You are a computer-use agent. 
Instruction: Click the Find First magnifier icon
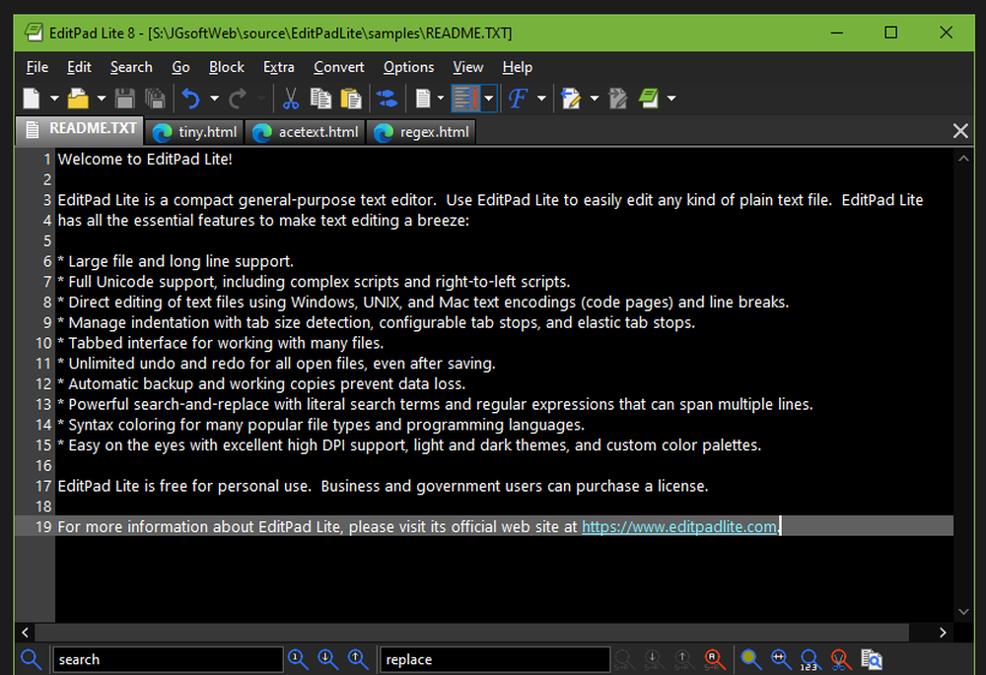coord(298,659)
